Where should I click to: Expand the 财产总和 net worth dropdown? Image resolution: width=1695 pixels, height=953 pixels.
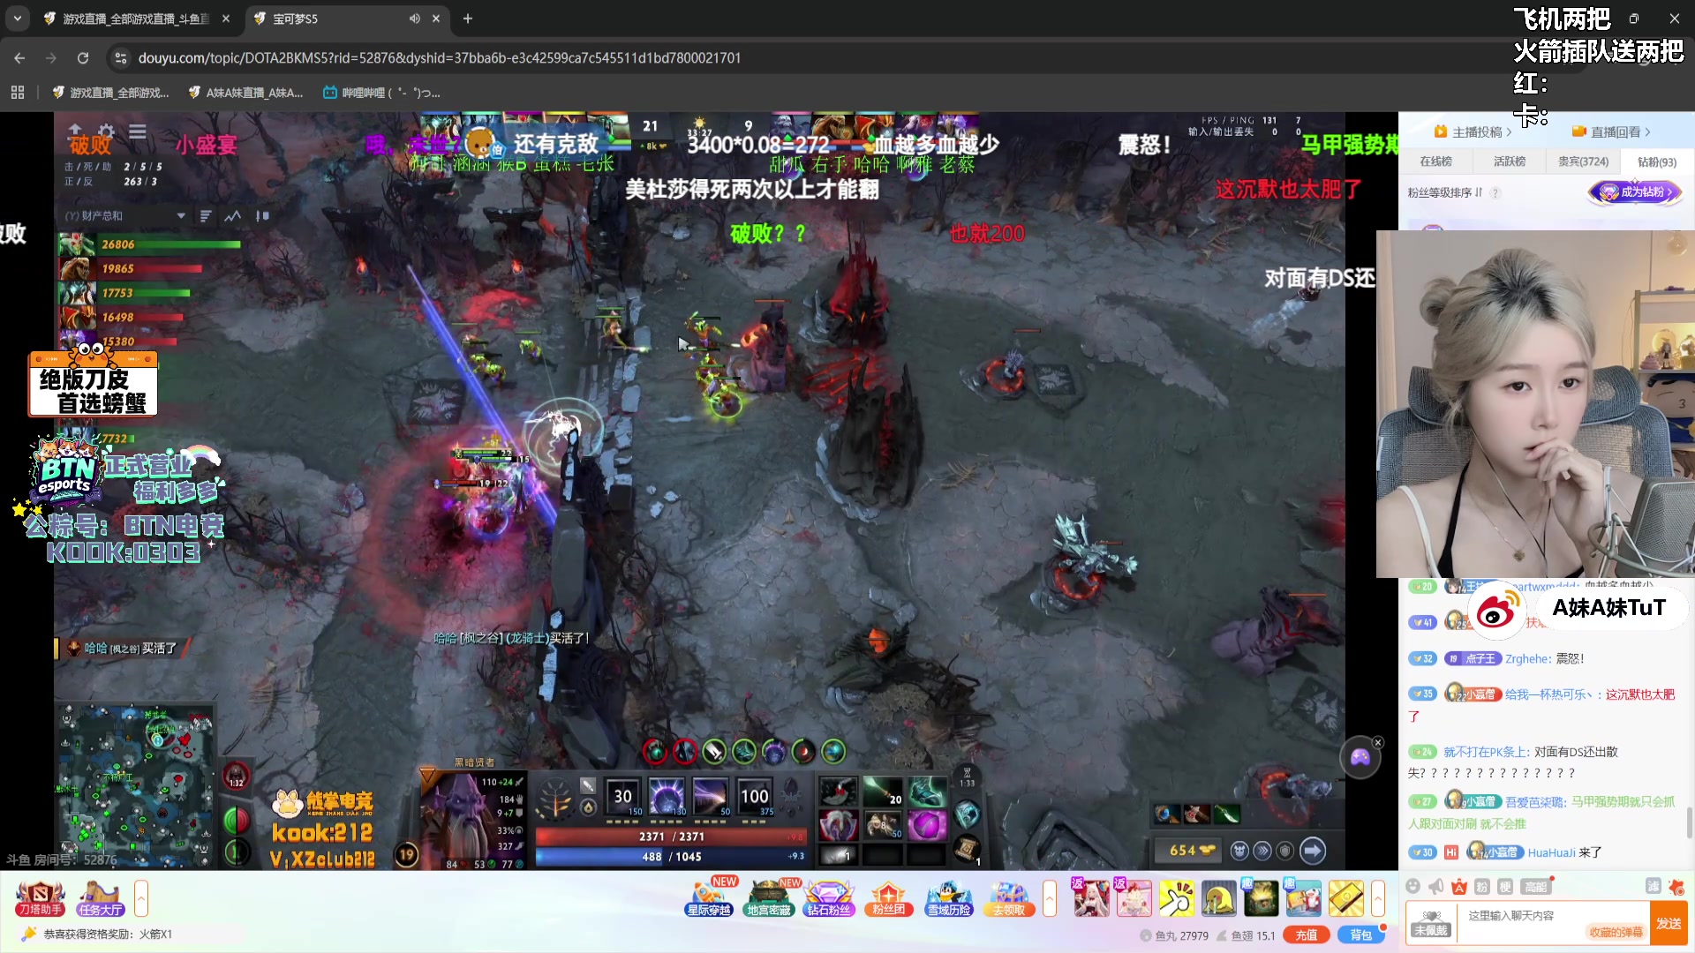pyautogui.click(x=181, y=216)
